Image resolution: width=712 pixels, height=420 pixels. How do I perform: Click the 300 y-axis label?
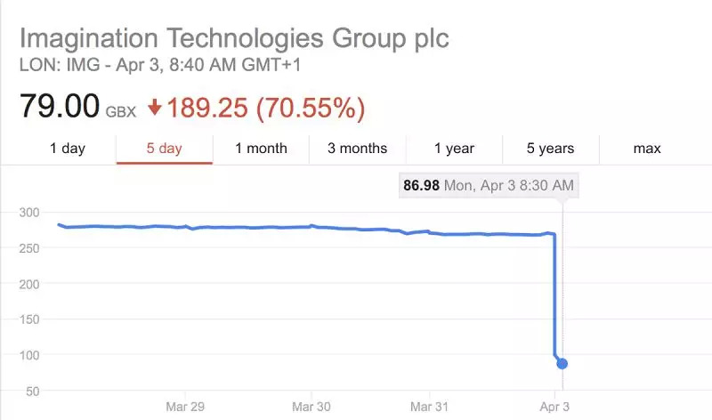(30, 213)
